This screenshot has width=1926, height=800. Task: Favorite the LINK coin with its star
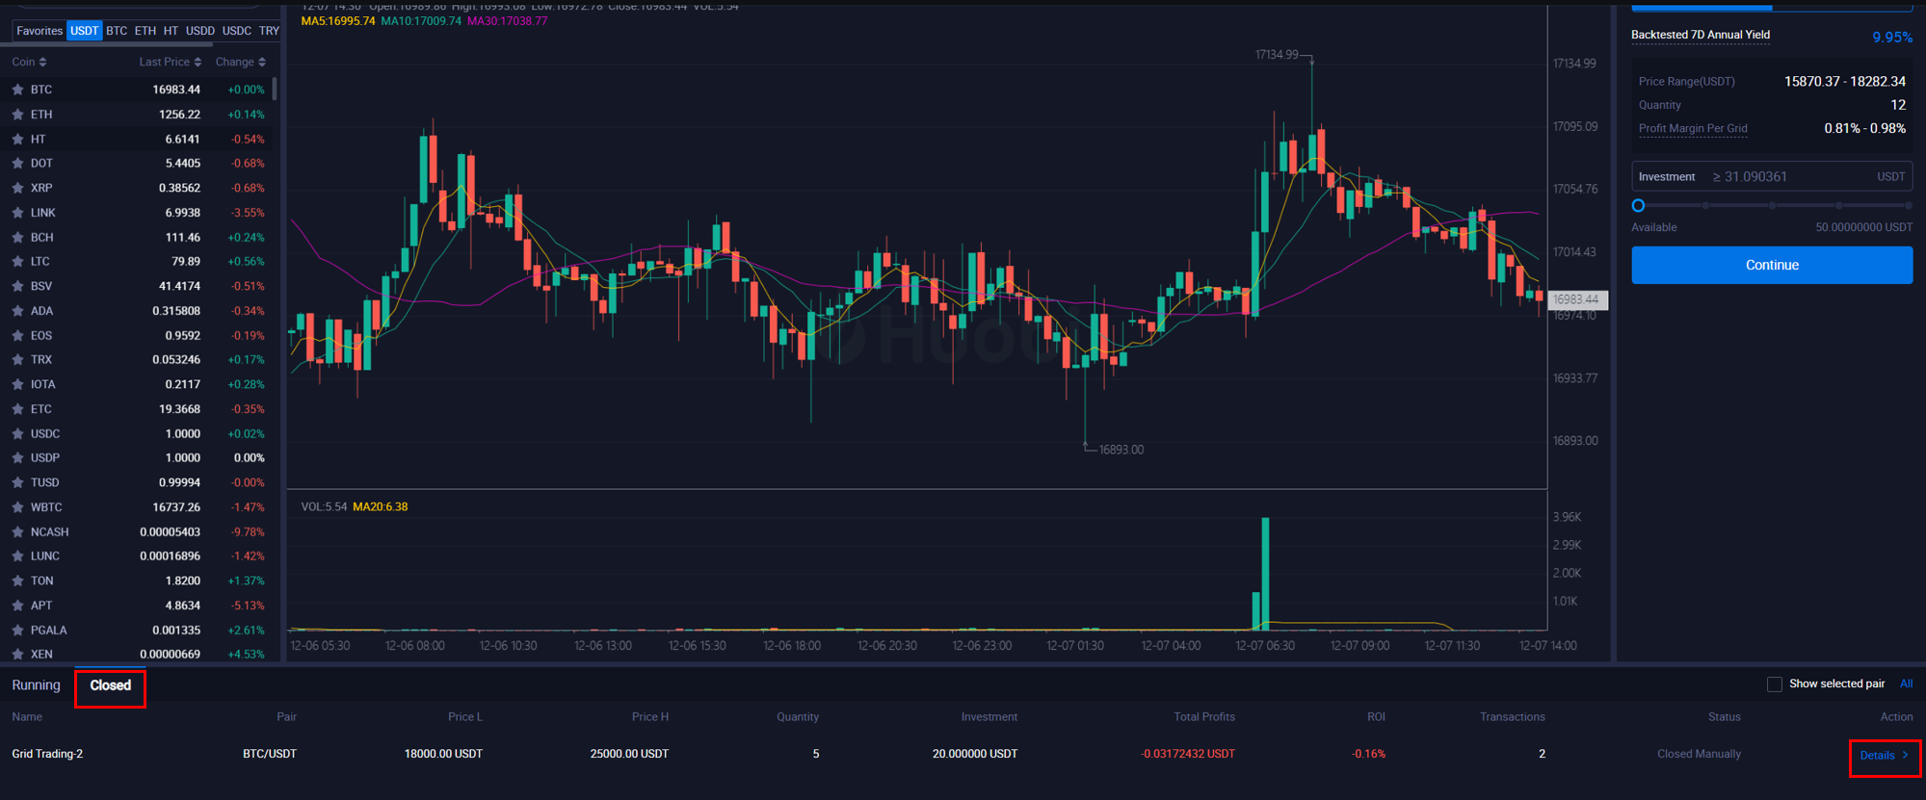[17, 213]
